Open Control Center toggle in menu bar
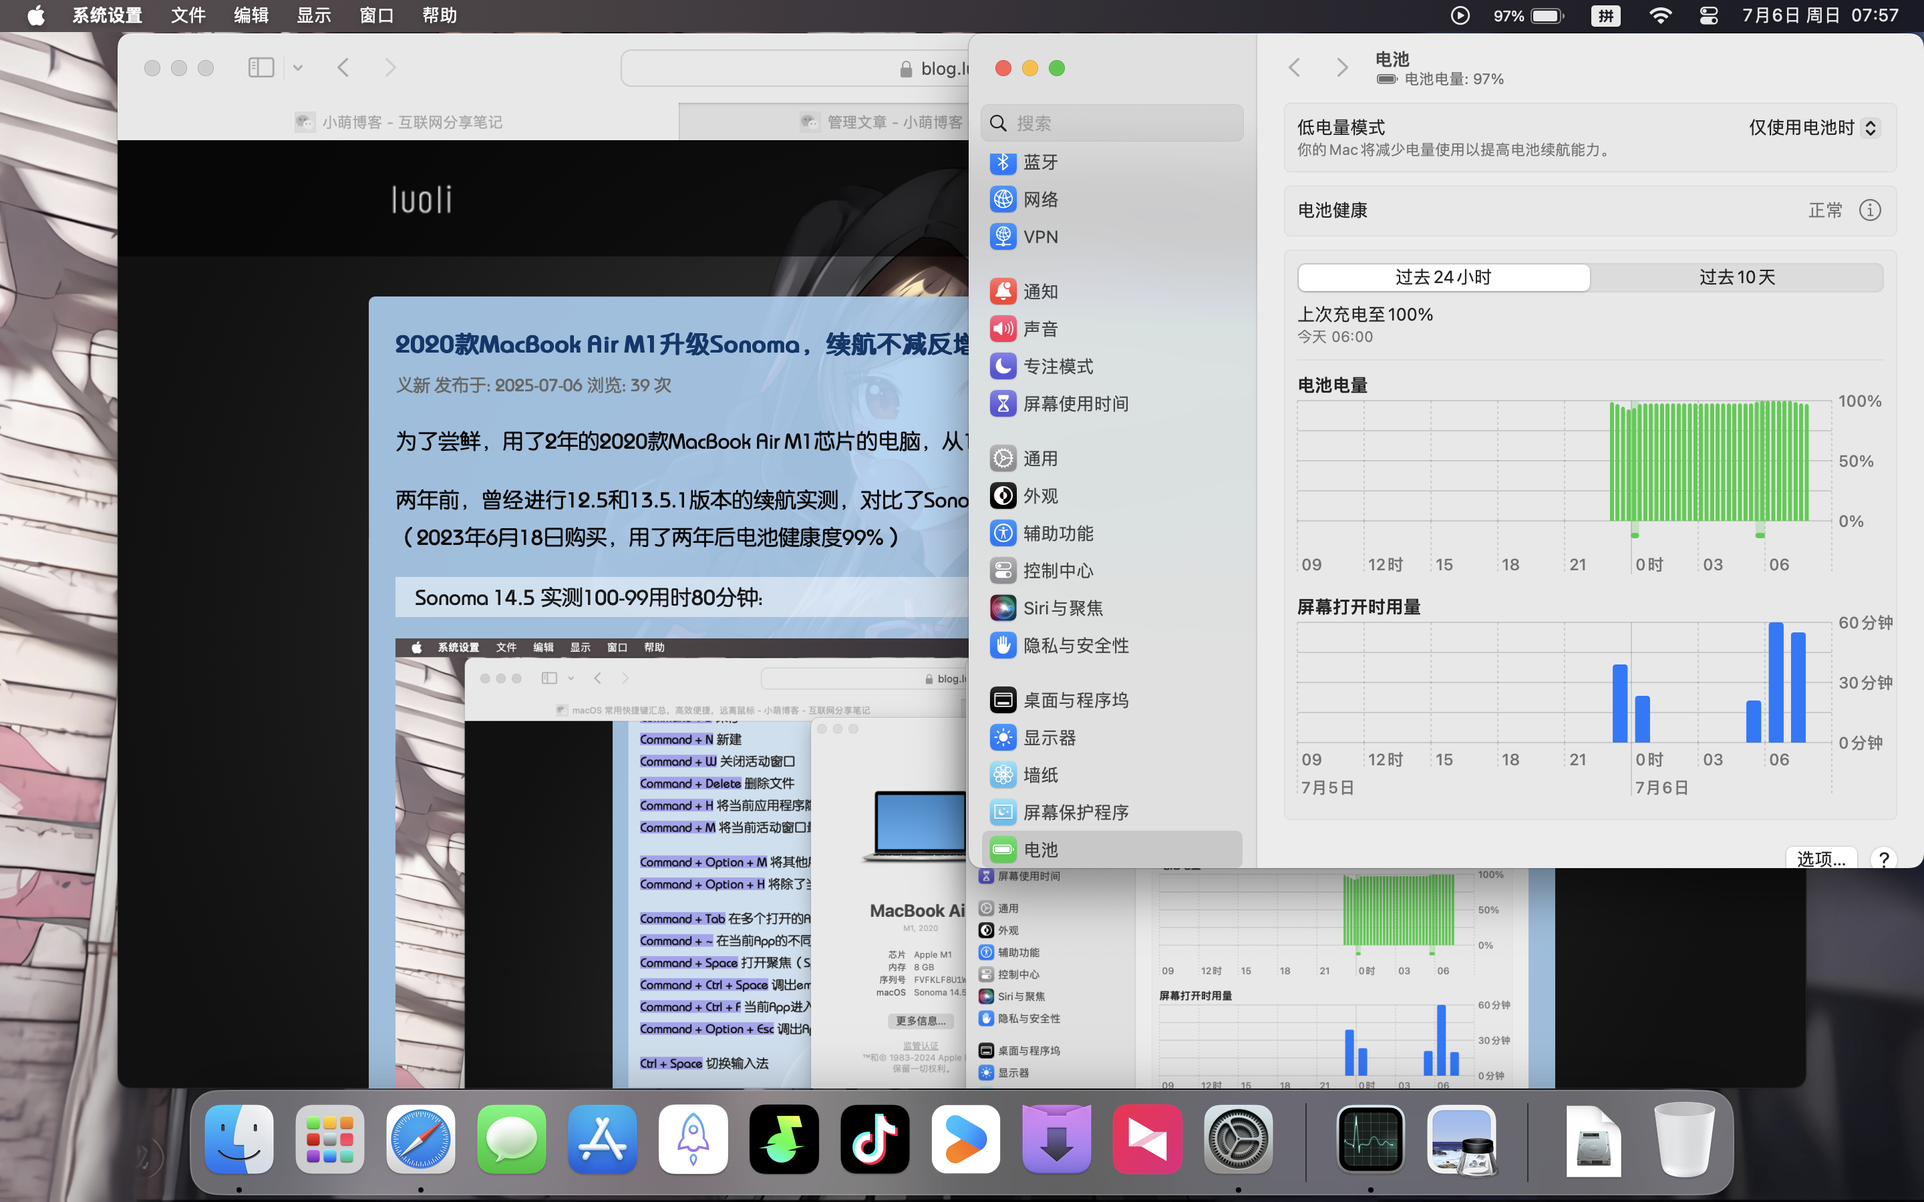Image resolution: width=1924 pixels, height=1202 pixels. pos(1708,16)
